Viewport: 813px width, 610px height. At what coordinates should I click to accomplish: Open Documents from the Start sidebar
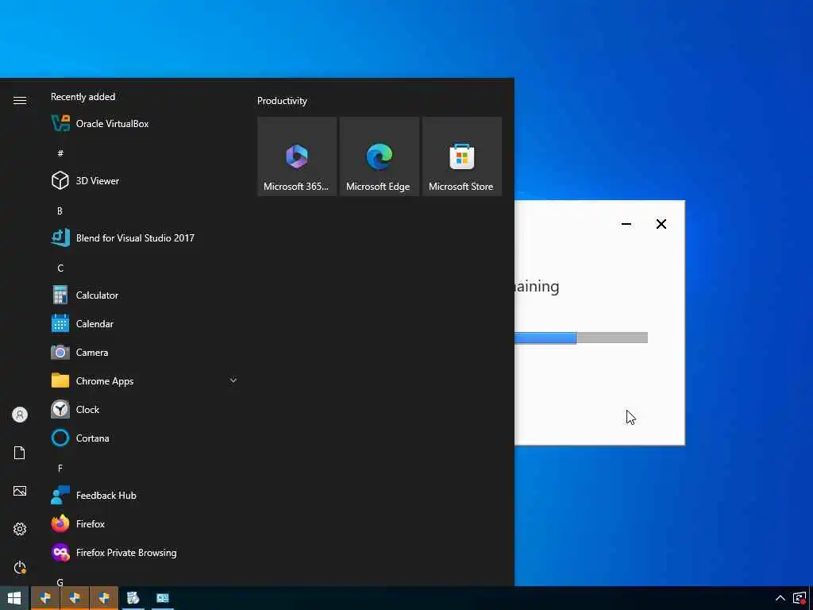click(20, 453)
